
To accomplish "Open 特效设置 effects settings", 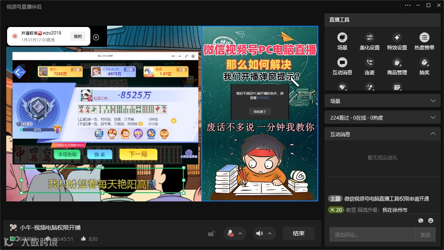I will pyautogui.click(x=397, y=41).
